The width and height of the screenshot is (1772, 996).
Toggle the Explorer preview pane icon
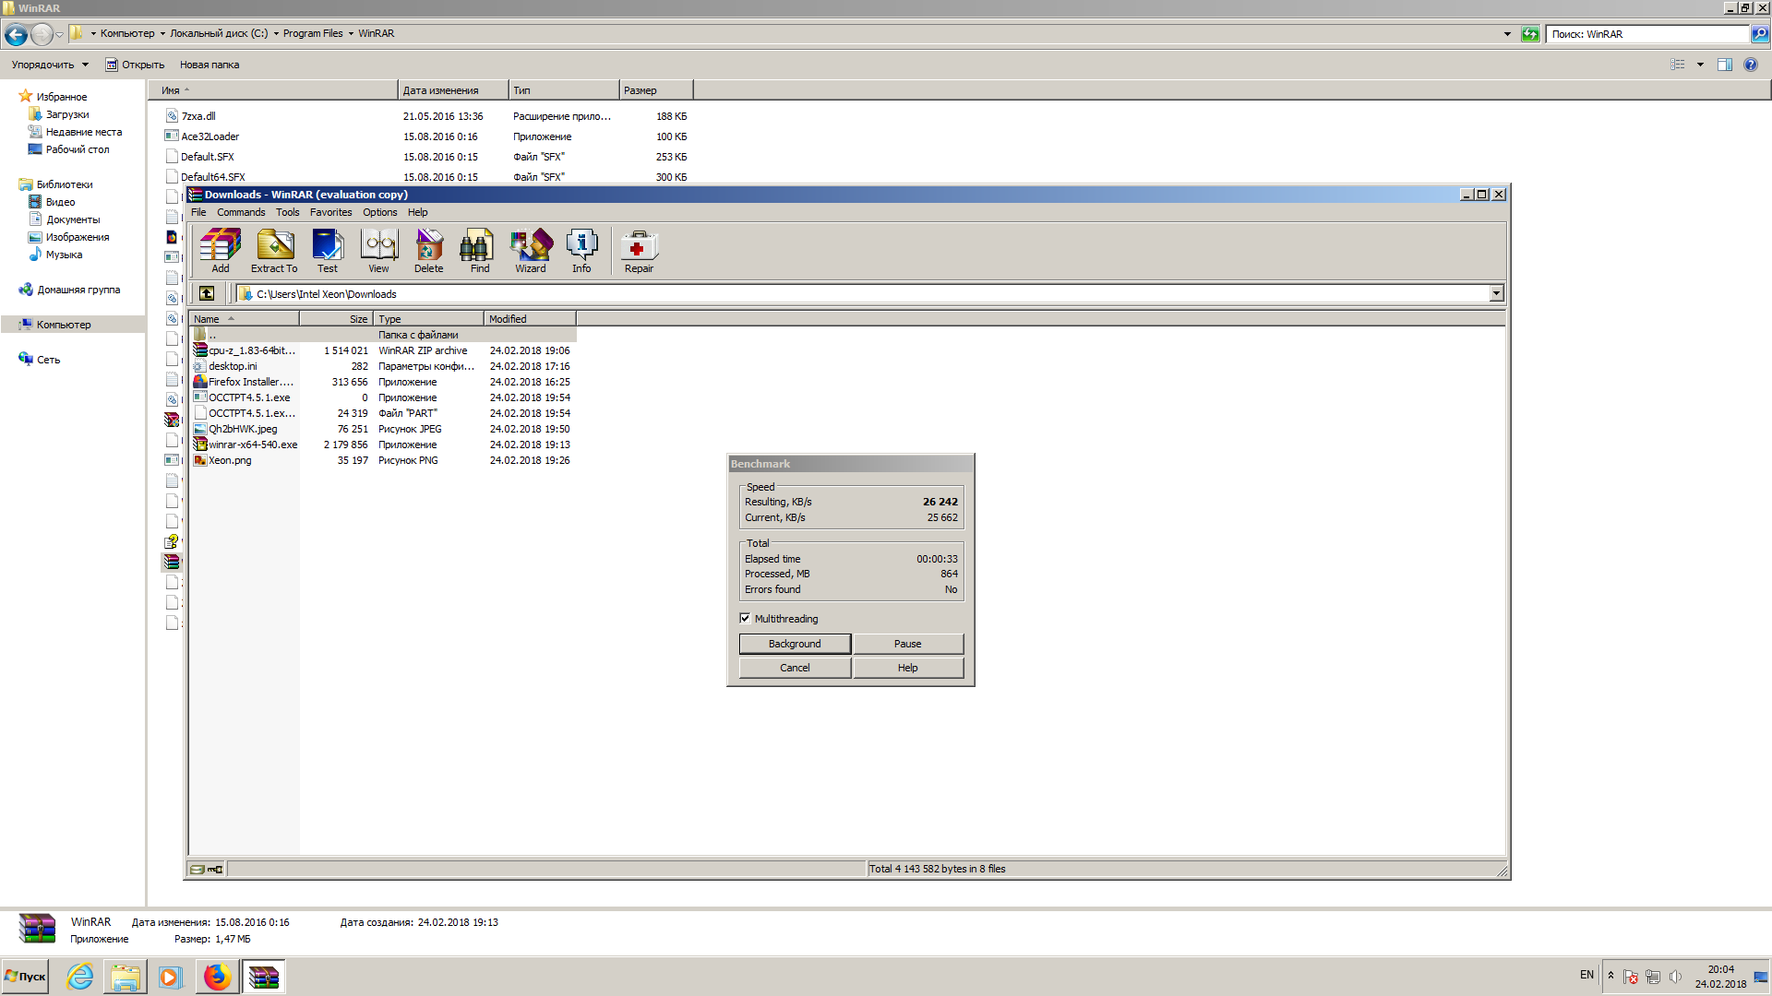tap(1725, 65)
